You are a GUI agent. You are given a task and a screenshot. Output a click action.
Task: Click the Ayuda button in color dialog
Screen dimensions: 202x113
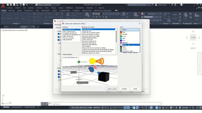coord(135,89)
